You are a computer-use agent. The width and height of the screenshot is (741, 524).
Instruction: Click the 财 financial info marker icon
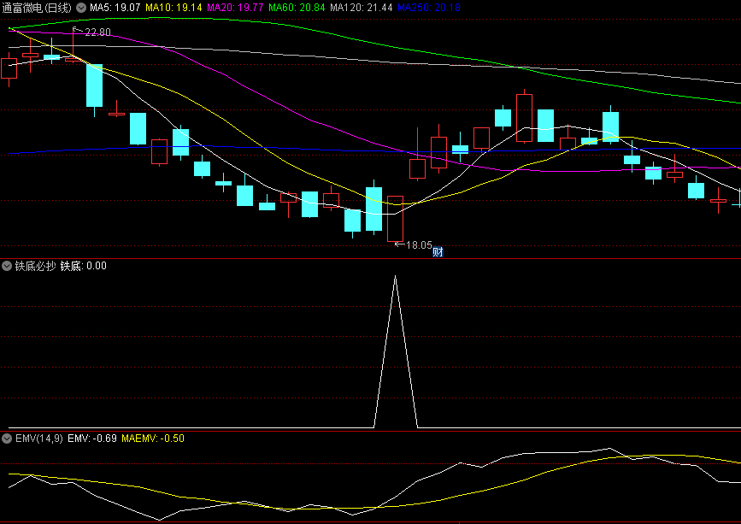click(438, 252)
